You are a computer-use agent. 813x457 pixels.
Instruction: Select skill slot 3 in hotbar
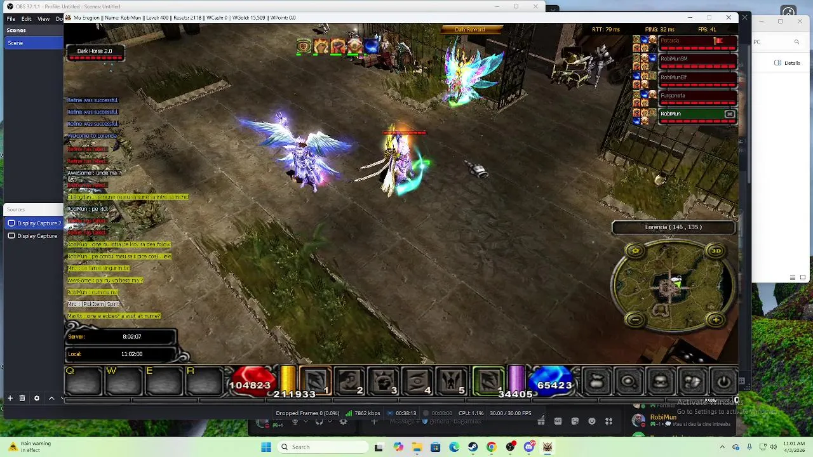point(384,381)
